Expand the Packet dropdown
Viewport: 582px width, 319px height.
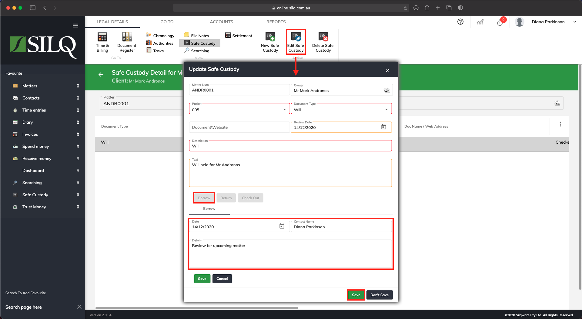click(x=284, y=109)
